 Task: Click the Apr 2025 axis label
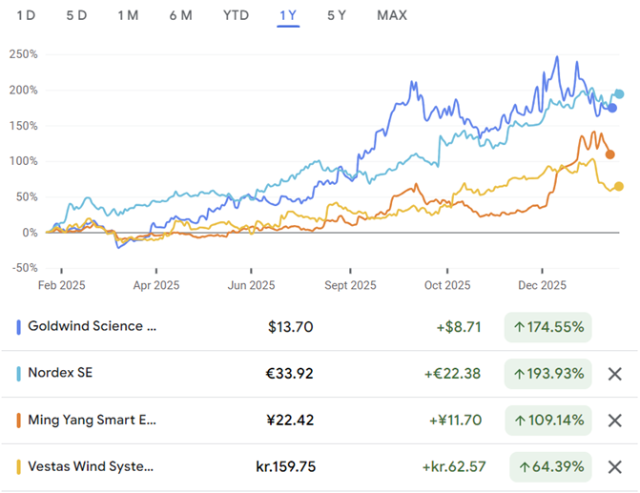(156, 285)
